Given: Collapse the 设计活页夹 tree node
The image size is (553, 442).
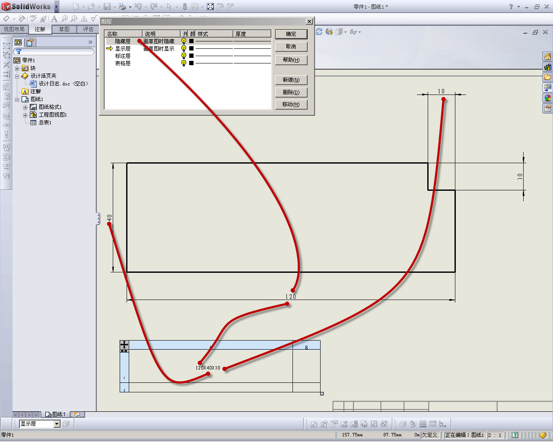Looking at the screenshot, I should coord(17,76).
